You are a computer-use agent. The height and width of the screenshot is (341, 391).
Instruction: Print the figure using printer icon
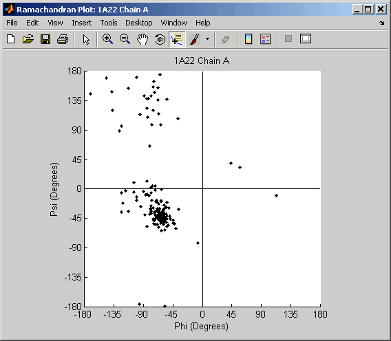pyautogui.click(x=63, y=39)
